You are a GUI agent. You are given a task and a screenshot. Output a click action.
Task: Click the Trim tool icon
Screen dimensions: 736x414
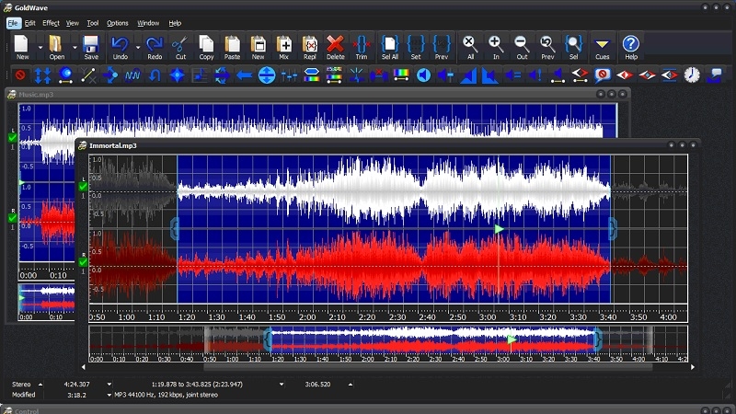361,44
